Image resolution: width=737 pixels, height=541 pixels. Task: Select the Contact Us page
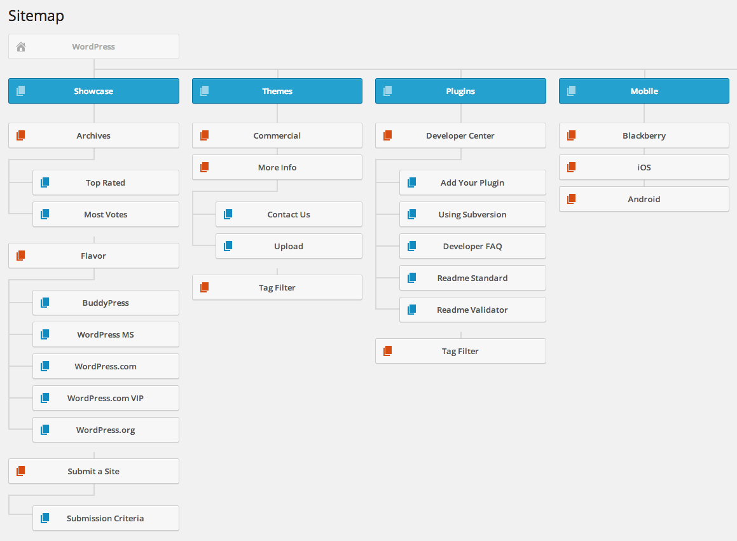point(289,214)
